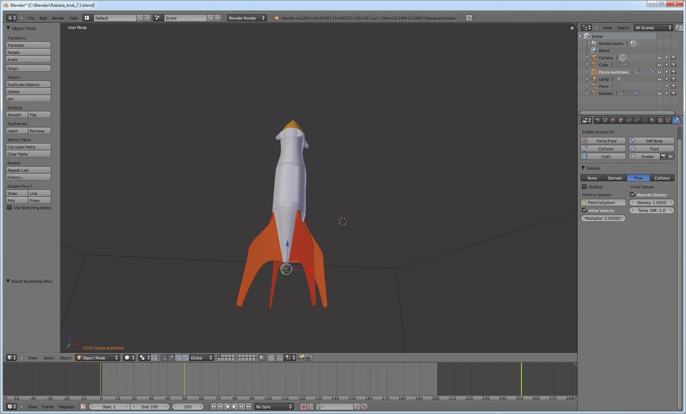Select the Domain smoke type tab
686x414 pixels.
(615, 178)
